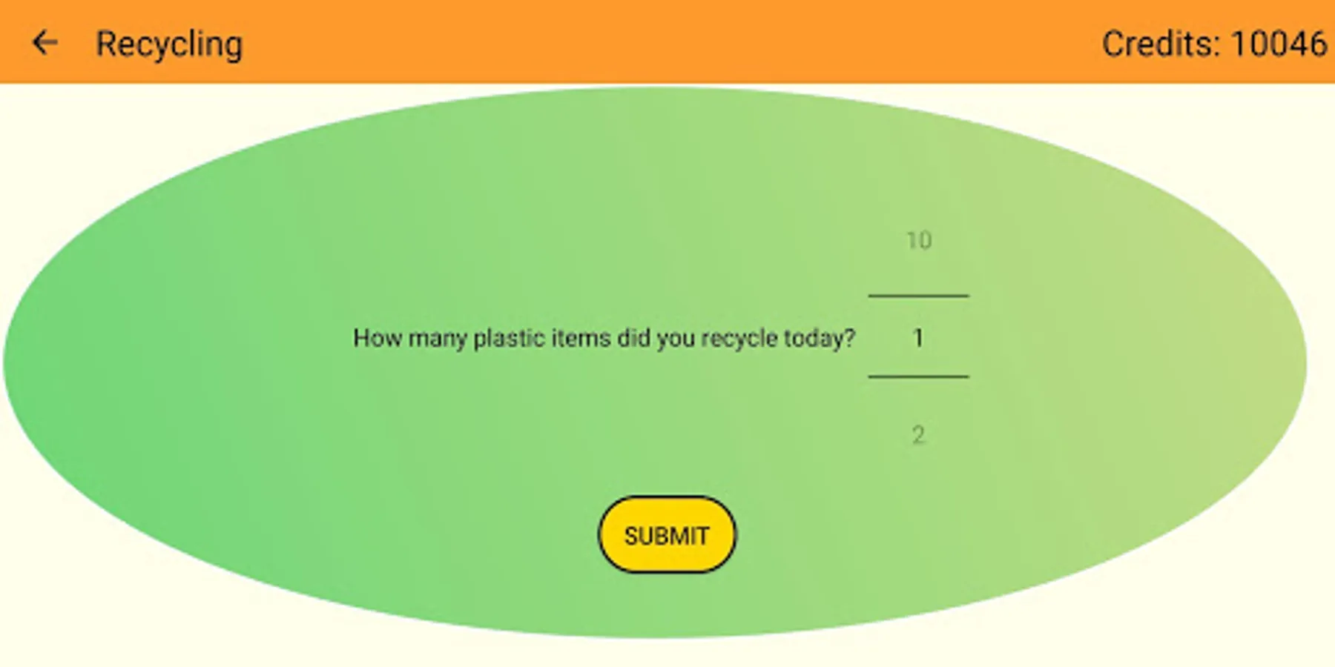1335x667 pixels.
Task: Go back using the arrow icon
Action: [x=44, y=43]
